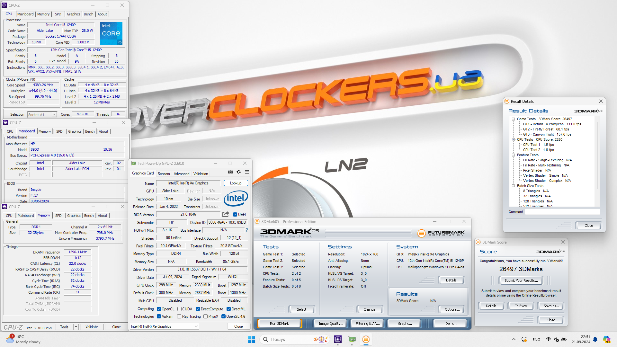This screenshot has width=617, height=347.
Task: Click the Validate button in CPU-Z
Action: (92, 327)
